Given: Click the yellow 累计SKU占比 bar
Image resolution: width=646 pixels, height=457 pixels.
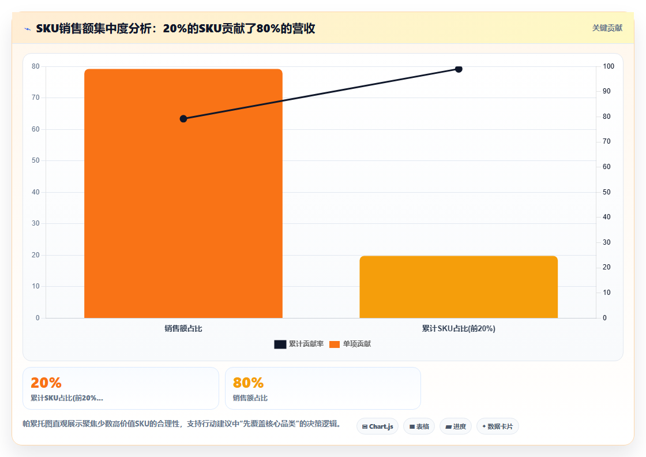Looking at the screenshot, I should pos(459,287).
